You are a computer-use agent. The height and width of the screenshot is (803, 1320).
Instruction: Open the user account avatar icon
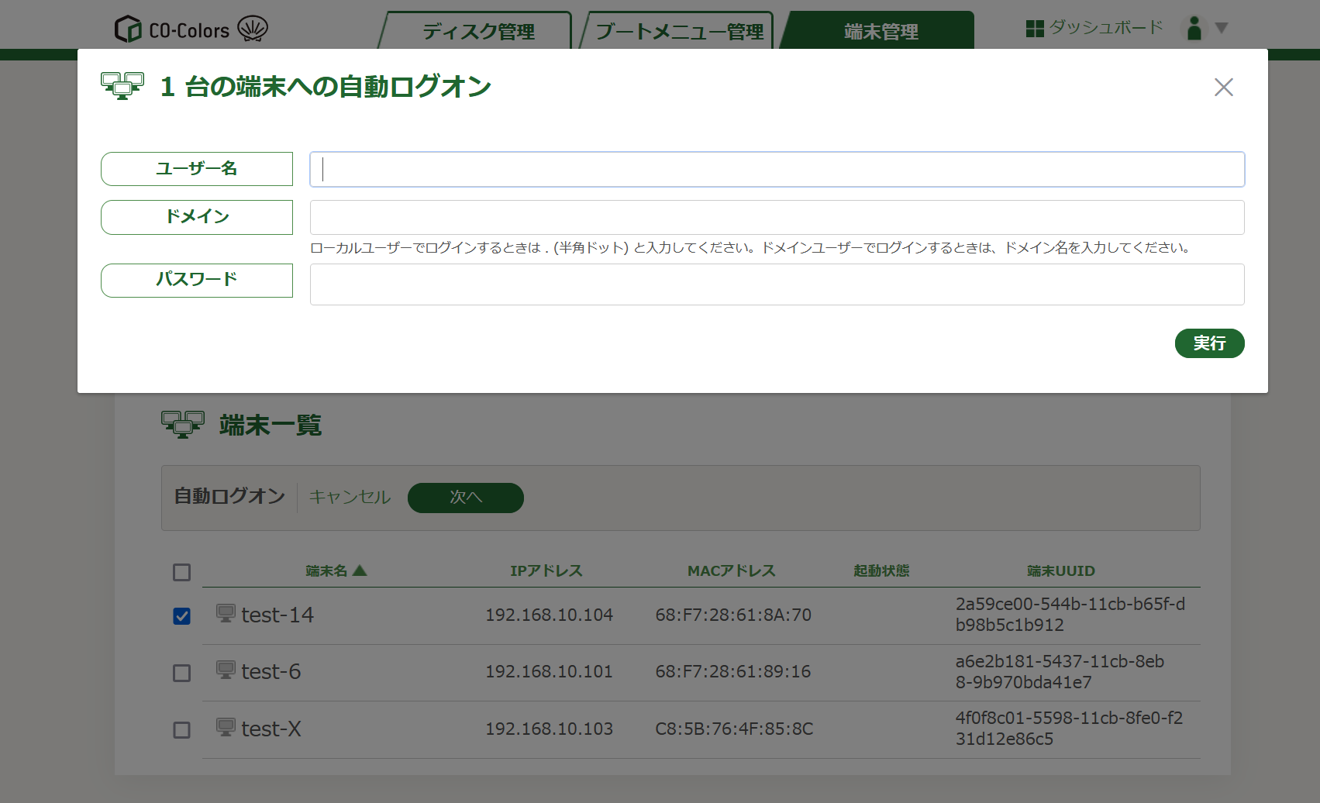click(1194, 29)
